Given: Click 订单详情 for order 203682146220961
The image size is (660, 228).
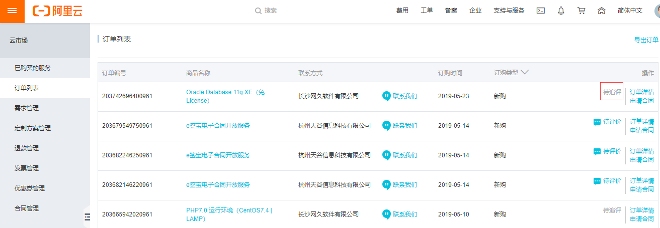Looking at the screenshot, I should pyautogui.click(x=642, y=181).
